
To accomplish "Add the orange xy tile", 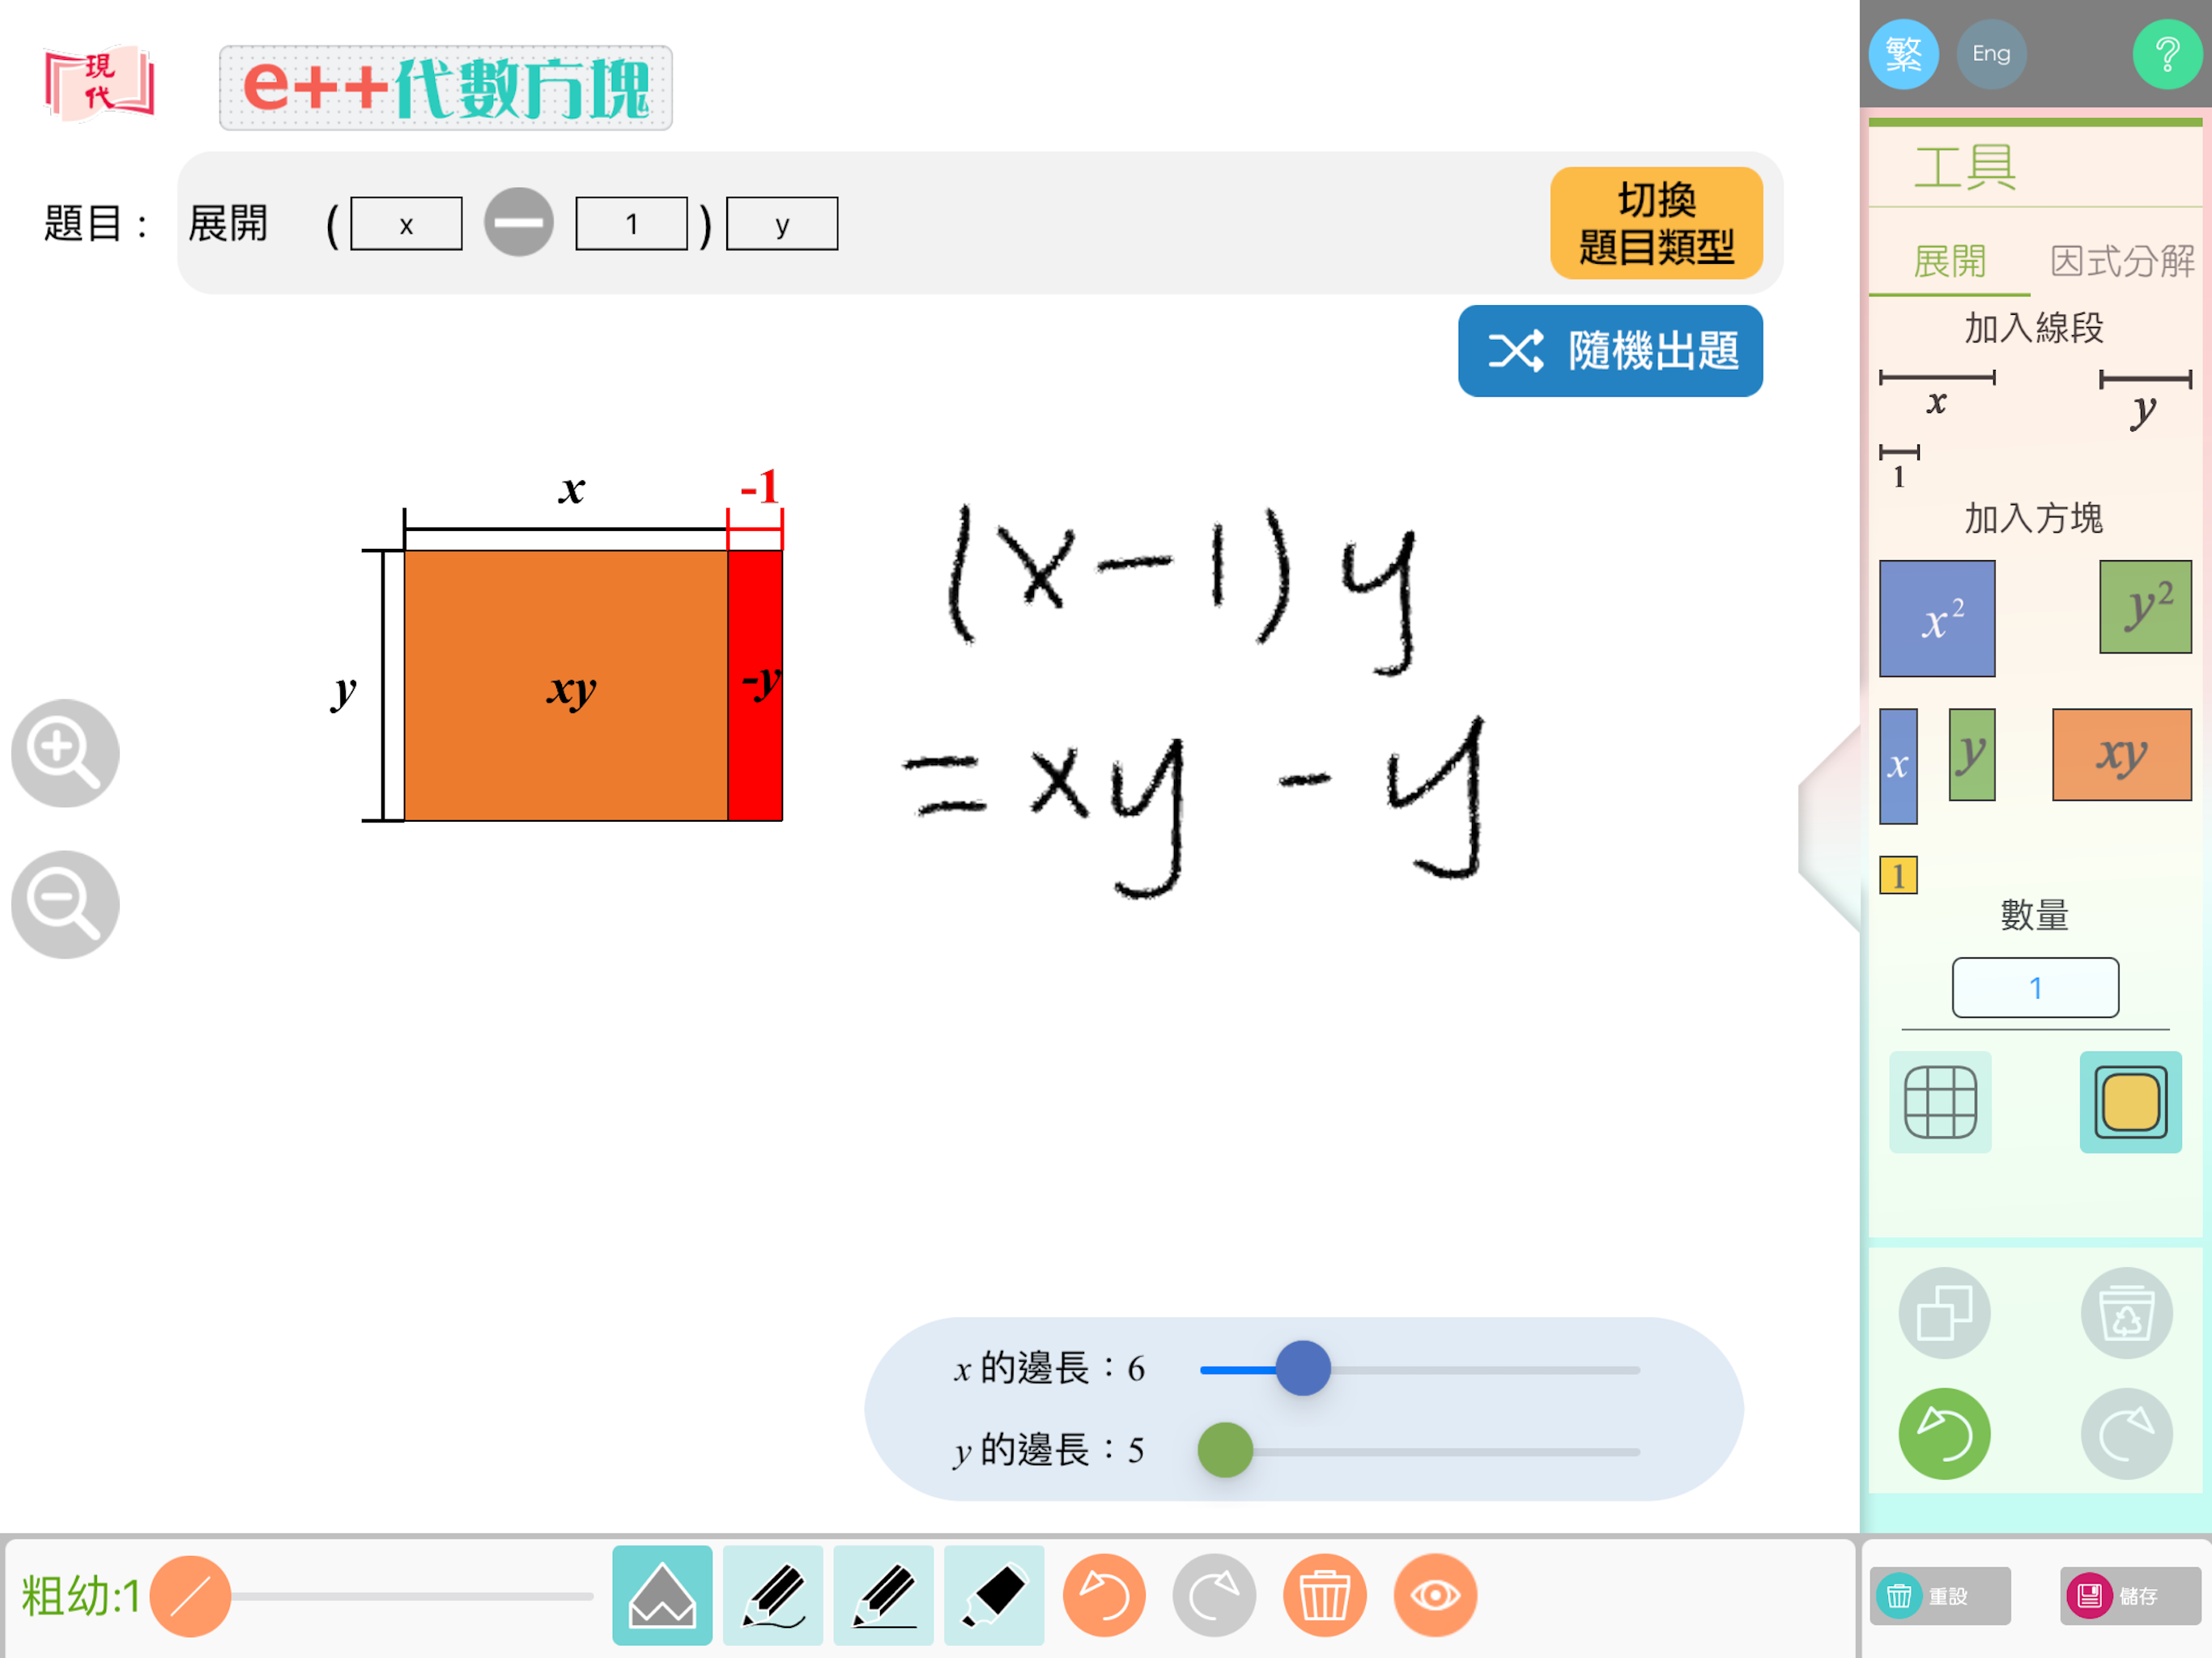I will coord(2121,754).
